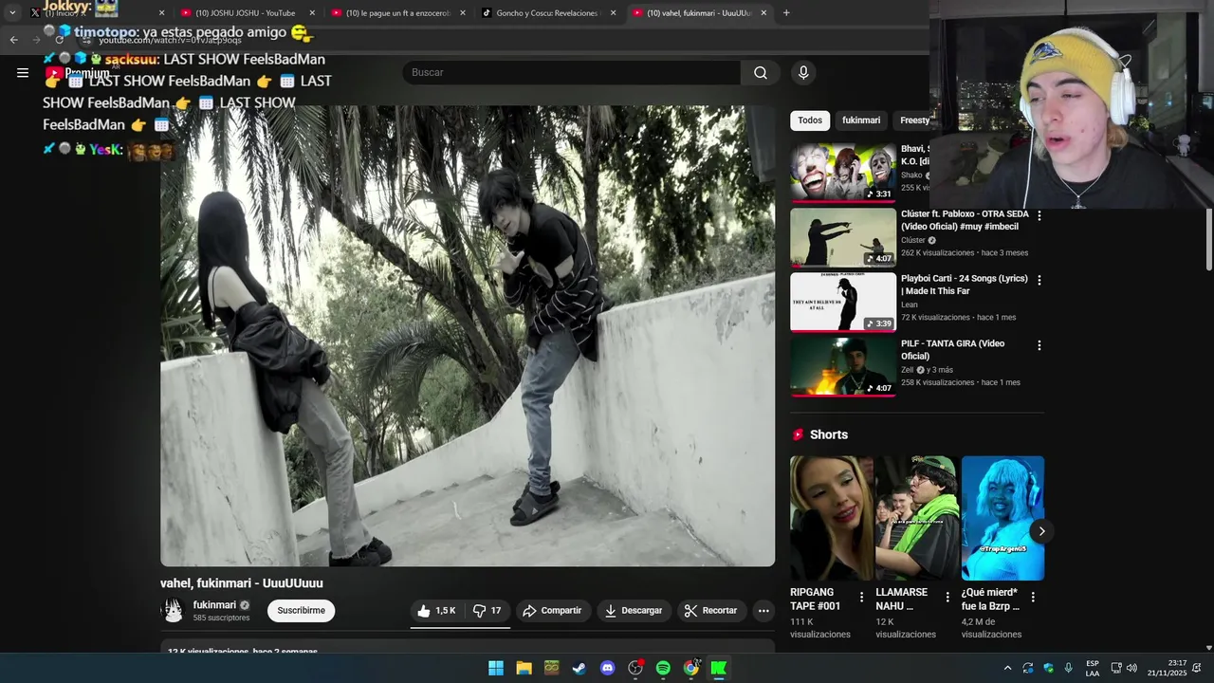1214x683 pixels.
Task: Open PILF - TANTA GIRA video thumbnail
Action: click(x=843, y=367)
